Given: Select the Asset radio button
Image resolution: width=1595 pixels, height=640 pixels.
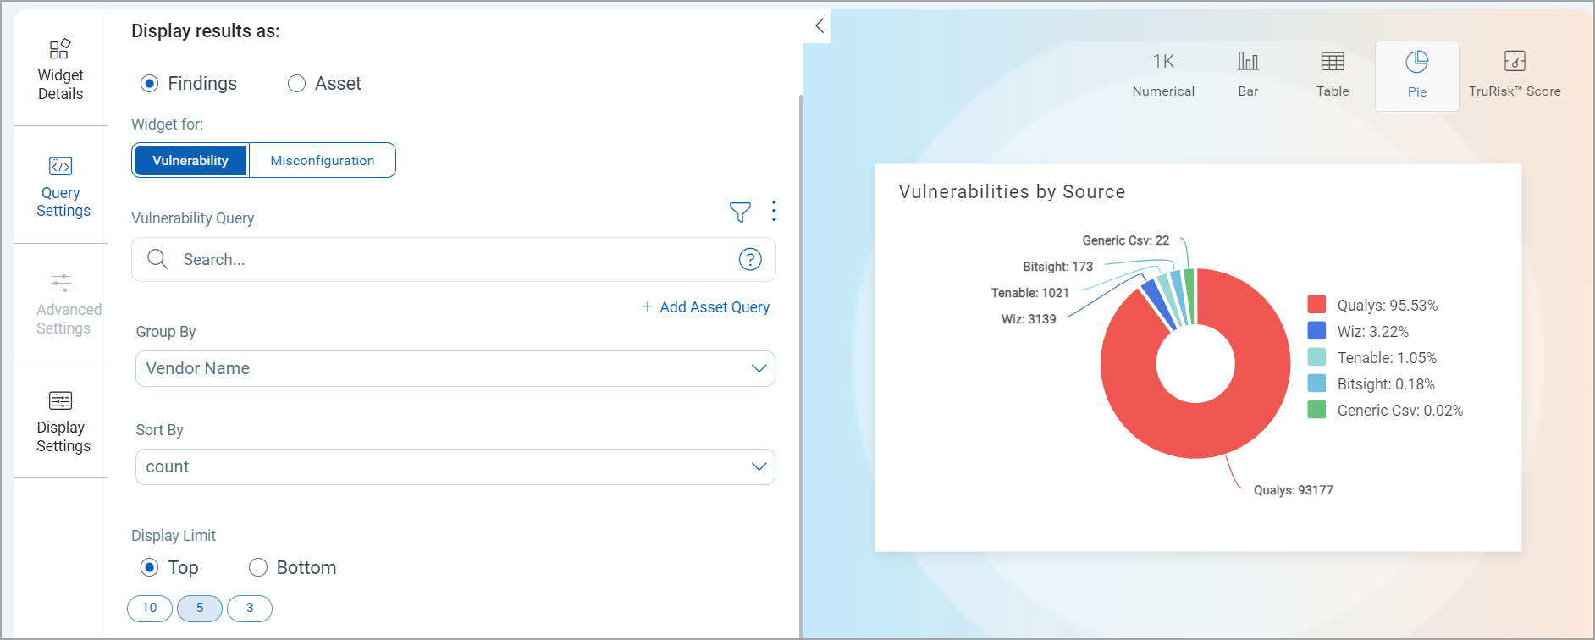Looking at the screenshot, I should [296, 84].
